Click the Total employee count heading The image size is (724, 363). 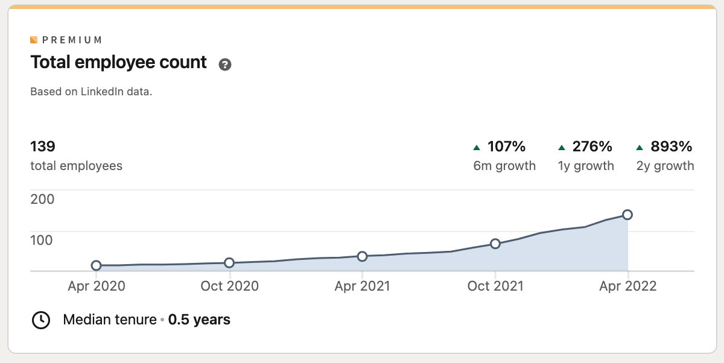[119, 62]
